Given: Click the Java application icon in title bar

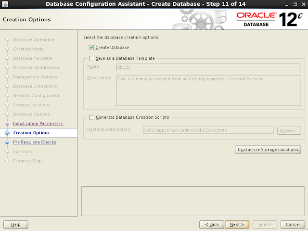Looking at the screenshot, I should pos(5,4).
